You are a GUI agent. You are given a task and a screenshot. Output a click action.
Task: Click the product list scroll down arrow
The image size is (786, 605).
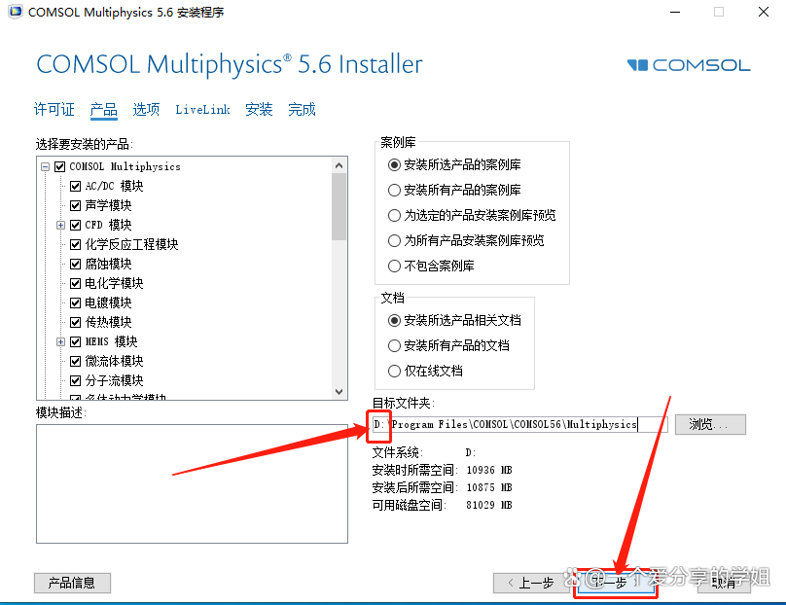click(339, 392)
